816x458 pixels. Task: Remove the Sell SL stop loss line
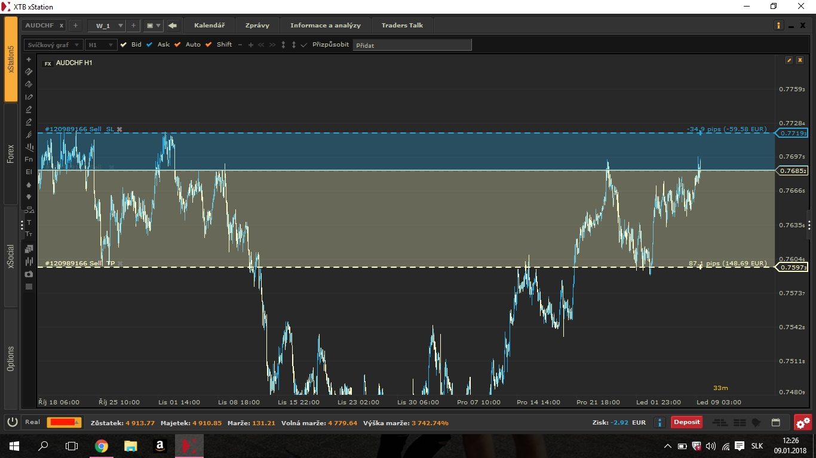click(119, 129)
